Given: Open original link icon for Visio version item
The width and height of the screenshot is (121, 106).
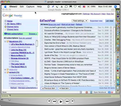Looking at the screenshot, I should (x=111, y=46).
